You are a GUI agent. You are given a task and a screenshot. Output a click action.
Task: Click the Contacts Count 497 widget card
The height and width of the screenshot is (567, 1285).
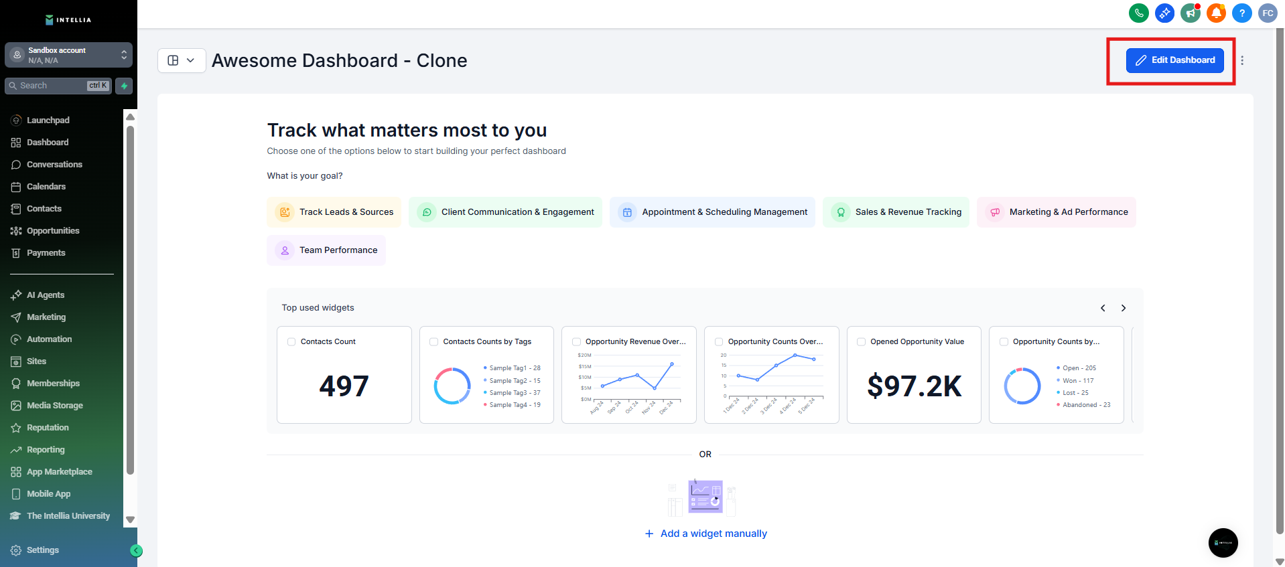click(344, 375)
